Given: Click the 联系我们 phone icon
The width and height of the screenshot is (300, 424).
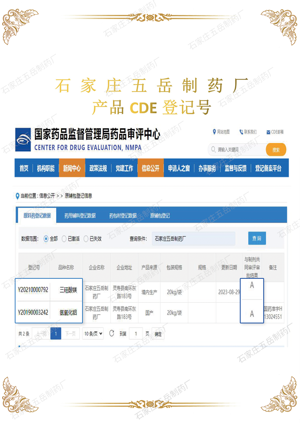Looking at the screenshot, I should coord(241,132).
